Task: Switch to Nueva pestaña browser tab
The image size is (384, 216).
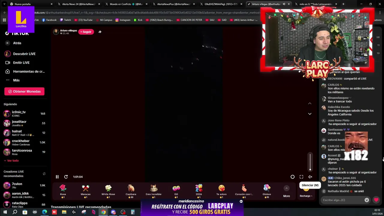Action: (x=31, y=4)
